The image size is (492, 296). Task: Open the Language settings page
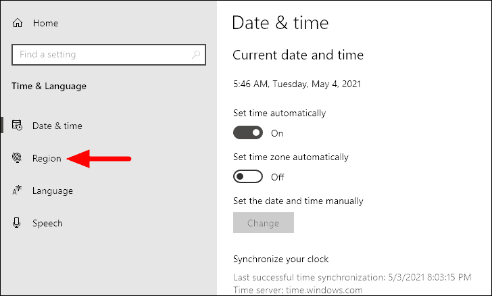click(53, 191)
